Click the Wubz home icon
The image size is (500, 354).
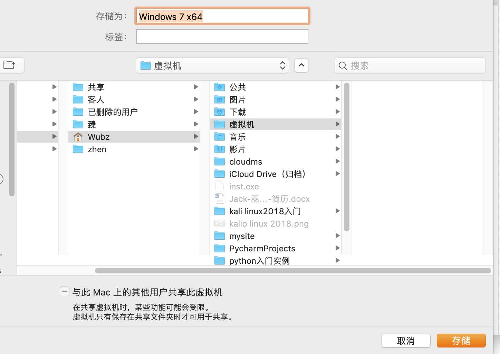(x=78, y=137)
